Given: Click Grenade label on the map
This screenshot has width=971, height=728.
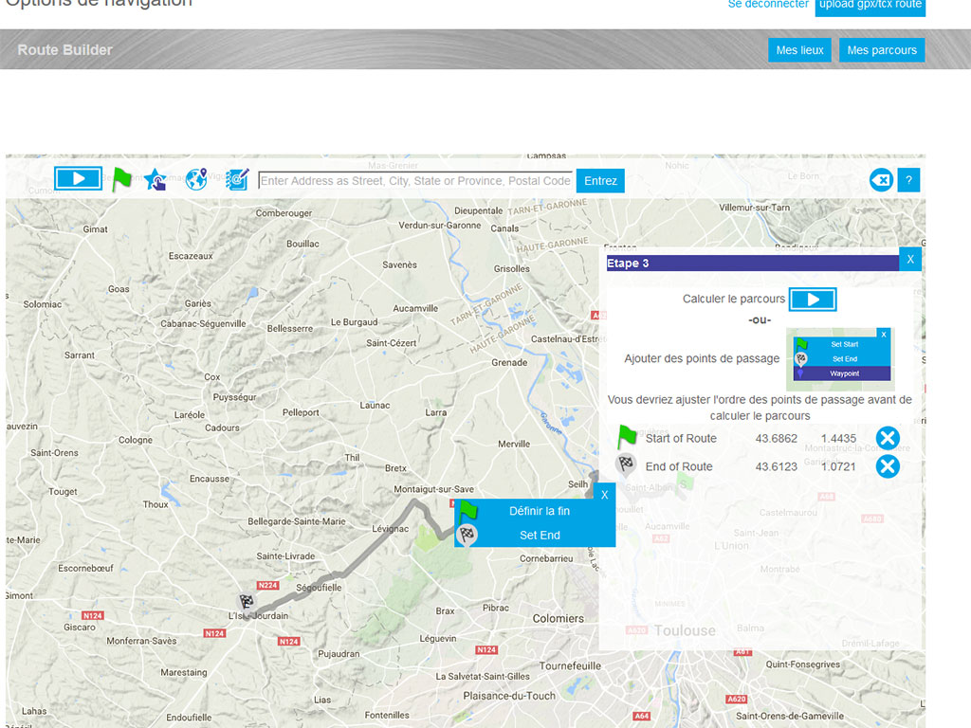Looking at the screenshot, I should pyautogui.click(x=509, y=363).
